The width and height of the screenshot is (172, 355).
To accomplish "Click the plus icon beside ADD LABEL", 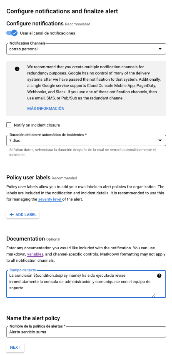I will [12, 214].
